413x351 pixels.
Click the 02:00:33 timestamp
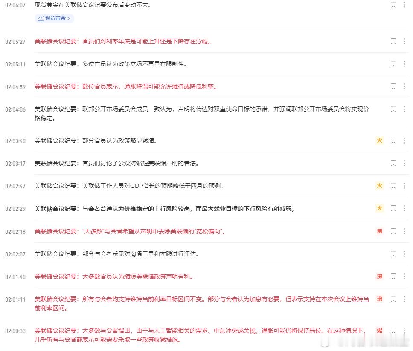click(x=15, y=331)
